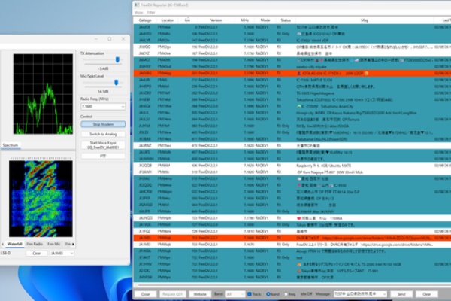Adjust the TX Attenuation slider
The image size is (451, 301).
click(117, 59)
